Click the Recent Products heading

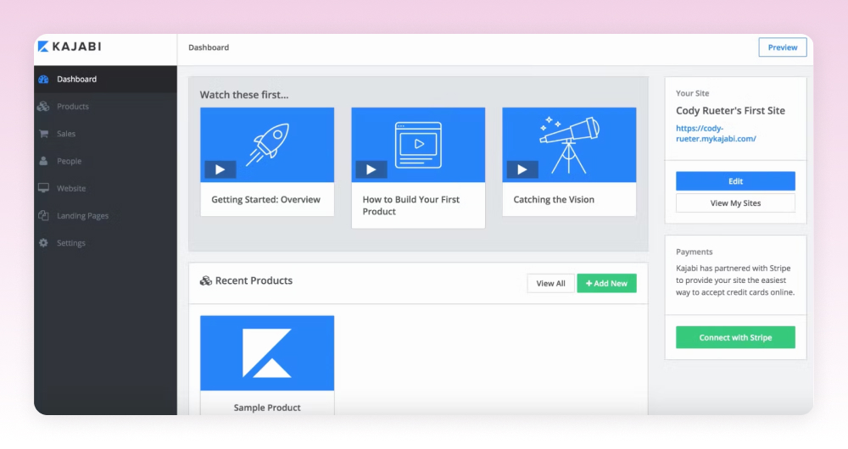click(254, 280)
